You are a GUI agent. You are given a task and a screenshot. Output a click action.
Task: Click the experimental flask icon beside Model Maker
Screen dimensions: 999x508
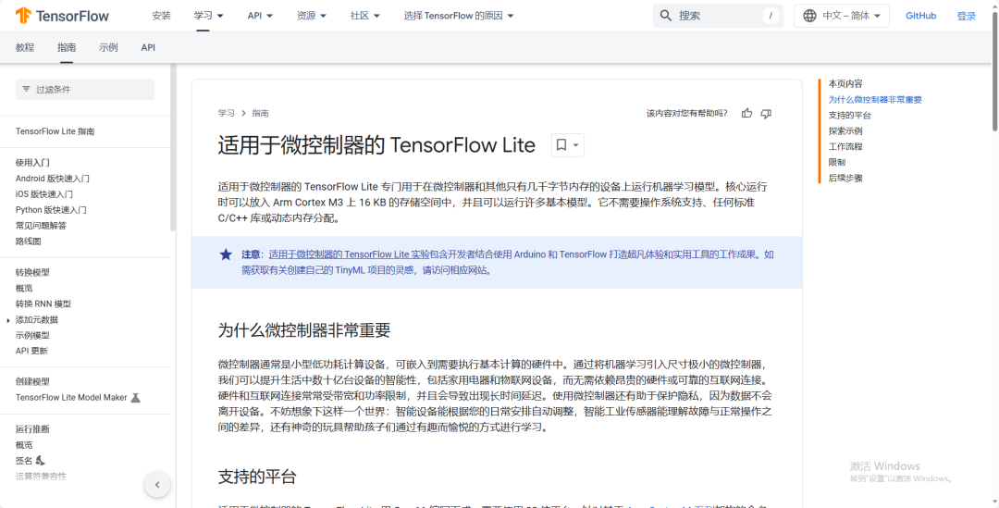[x=135, y=397]
